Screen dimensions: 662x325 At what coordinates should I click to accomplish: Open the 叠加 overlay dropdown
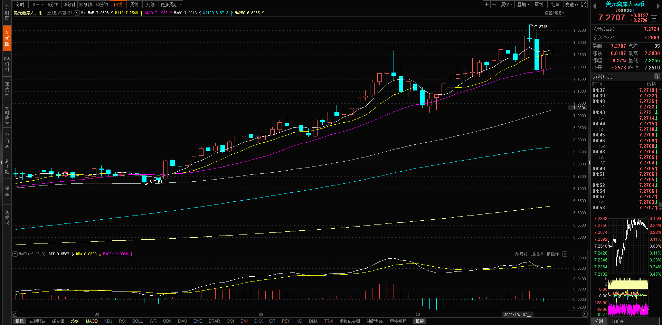[523, 4]
